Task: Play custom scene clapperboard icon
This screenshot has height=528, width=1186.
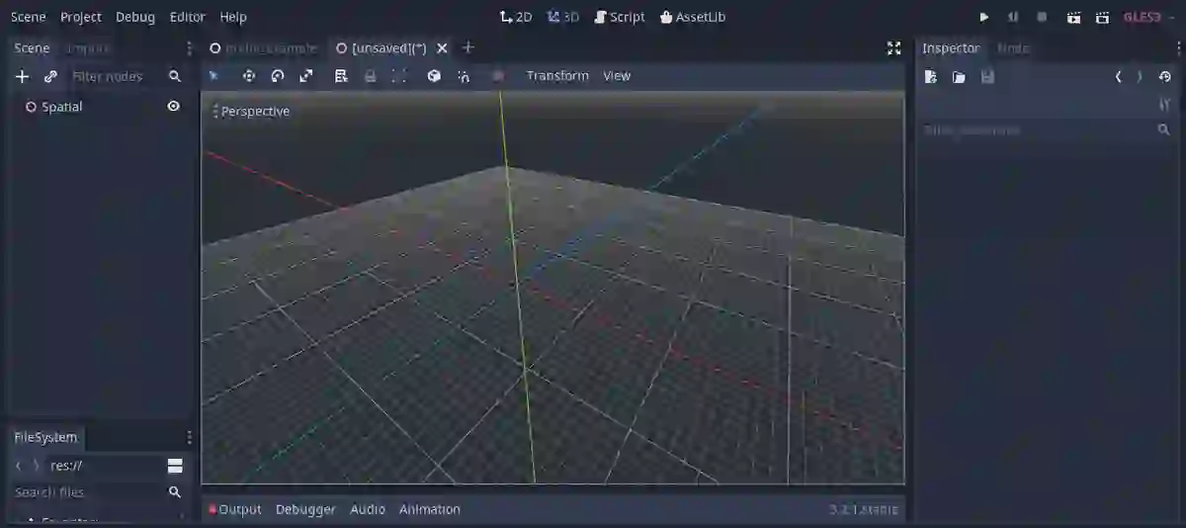Action: click(1102, 17)
